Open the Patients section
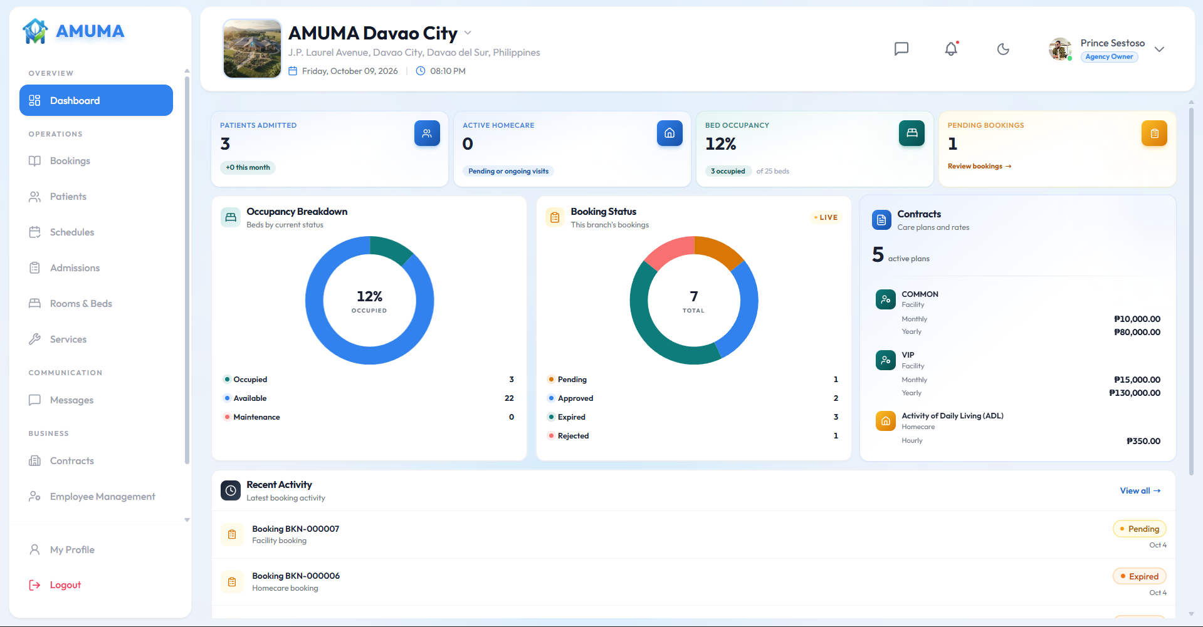This screenshot has height=627, width=1203. [96, 197]
